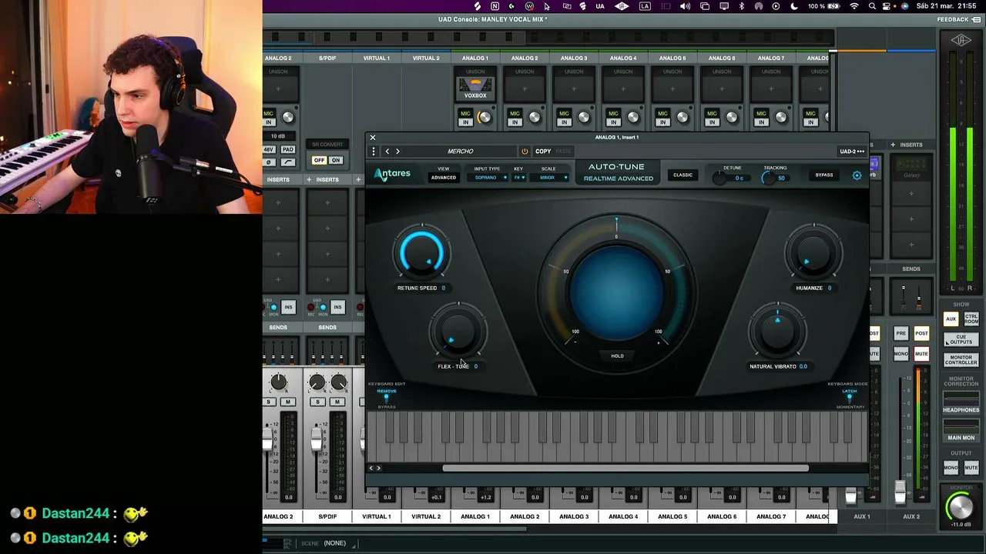Click the Hold button under the pitch meter

(x=617, y=356)
